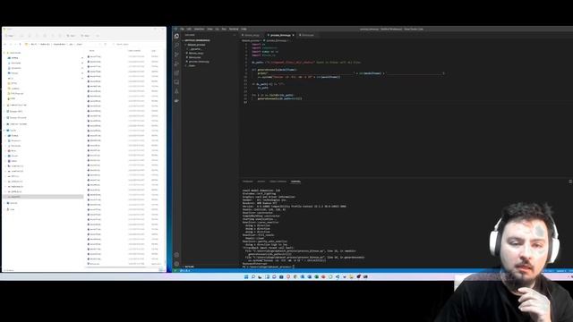Open the Docker view in activity bar
573x322 pixels.
tap(176, 100)
